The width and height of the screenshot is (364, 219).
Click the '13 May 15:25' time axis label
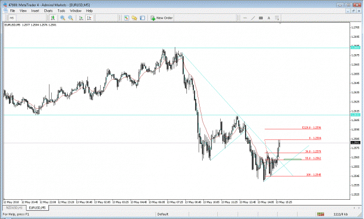tap(284, 202)
